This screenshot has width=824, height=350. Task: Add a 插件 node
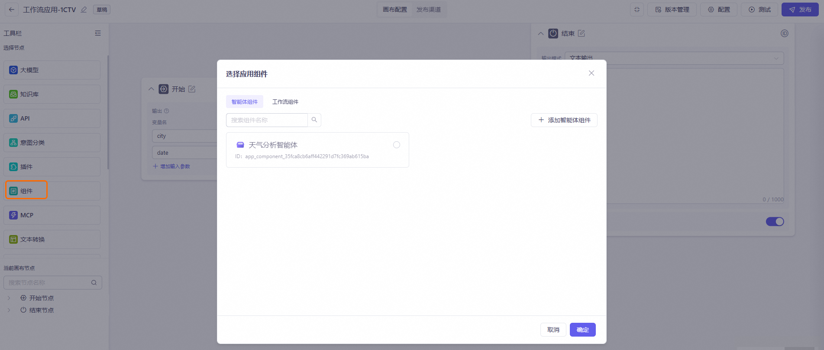52,167
